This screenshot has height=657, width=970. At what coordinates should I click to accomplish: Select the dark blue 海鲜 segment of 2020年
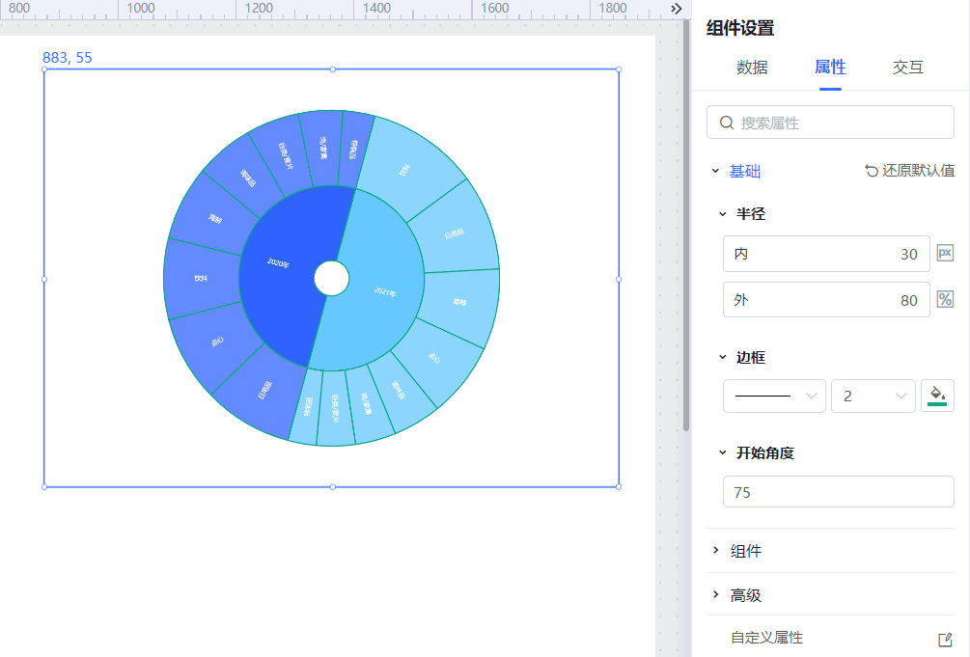point(214,218)
